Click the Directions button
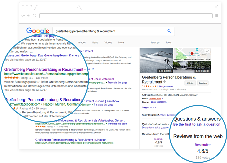 [203, 83]
